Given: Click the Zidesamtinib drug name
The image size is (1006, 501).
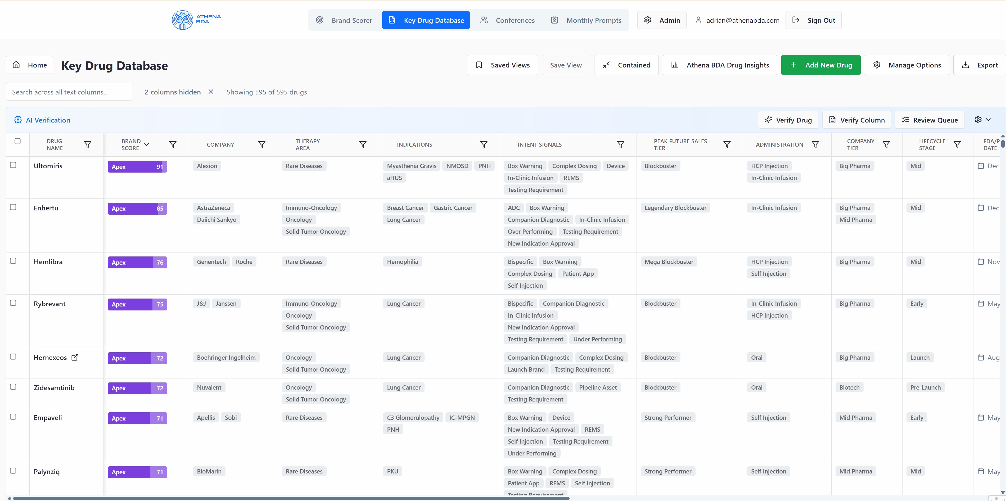Looking at the screenshot, I should [x=54, y=387].
